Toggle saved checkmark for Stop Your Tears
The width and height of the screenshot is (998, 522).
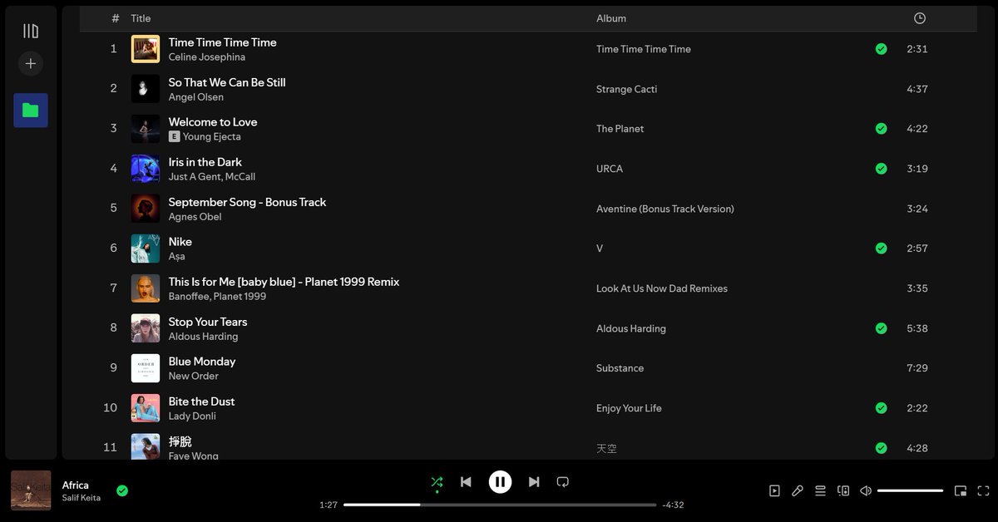coord(881,328)
